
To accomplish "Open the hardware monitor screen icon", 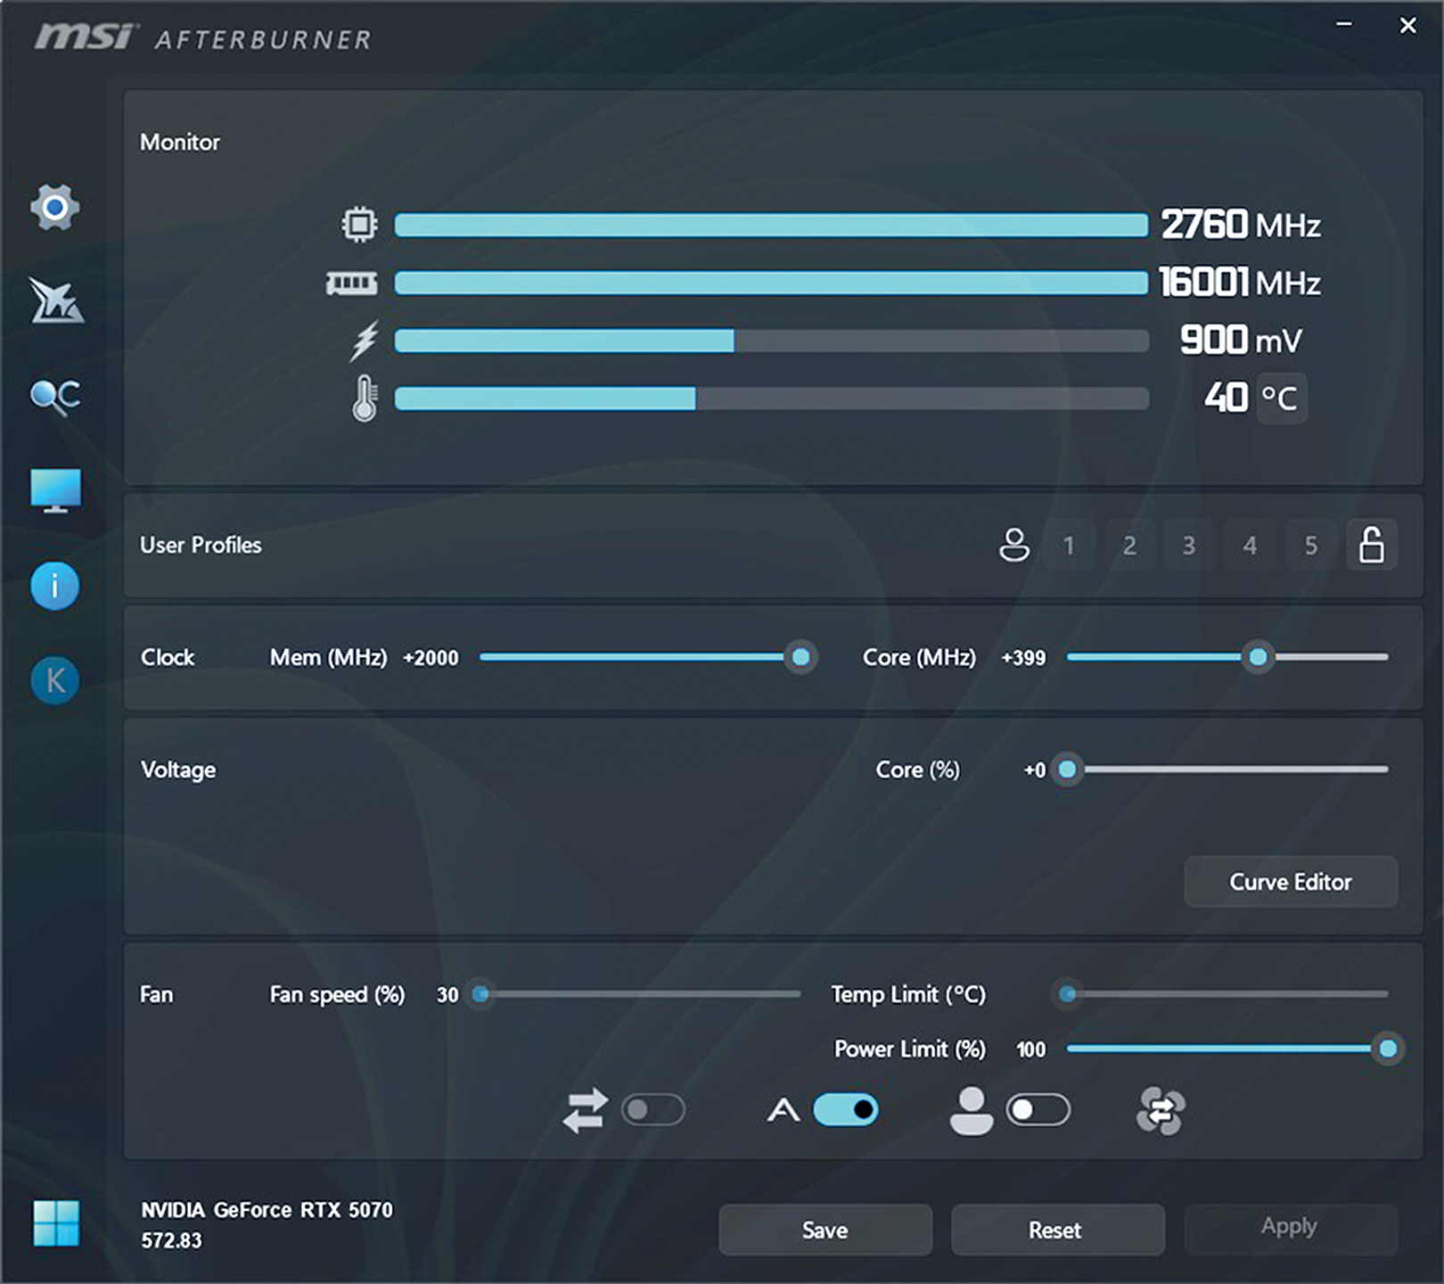I will [55, 490].
